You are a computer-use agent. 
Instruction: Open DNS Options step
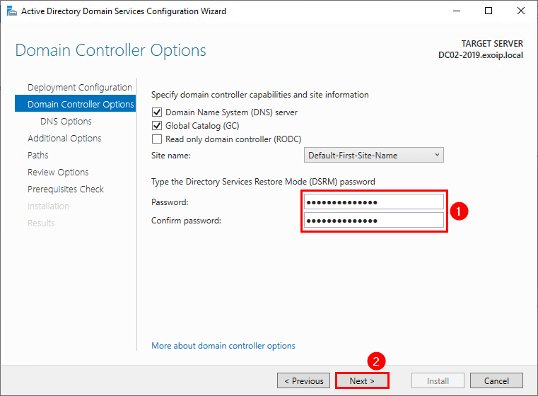66,121
